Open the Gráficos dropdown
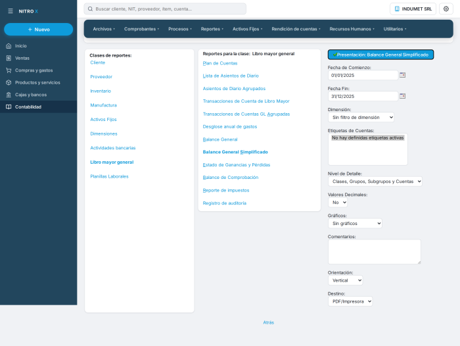The width and height of the screenshot is (460, 346). point(355,224)
